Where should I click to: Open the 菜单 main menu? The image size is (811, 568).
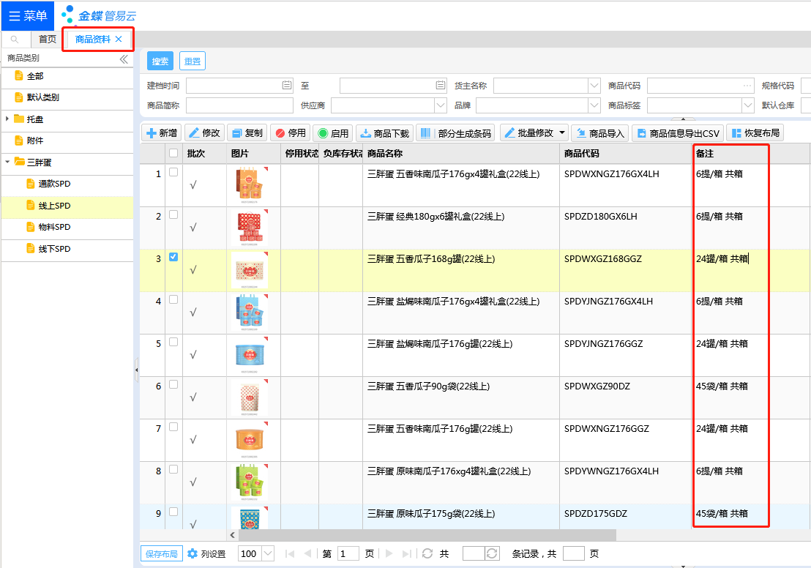coord(27,15)
